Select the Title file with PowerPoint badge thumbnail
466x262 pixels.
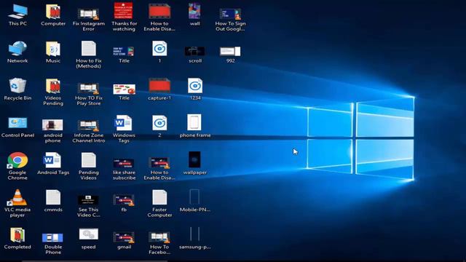click(125, 92)
